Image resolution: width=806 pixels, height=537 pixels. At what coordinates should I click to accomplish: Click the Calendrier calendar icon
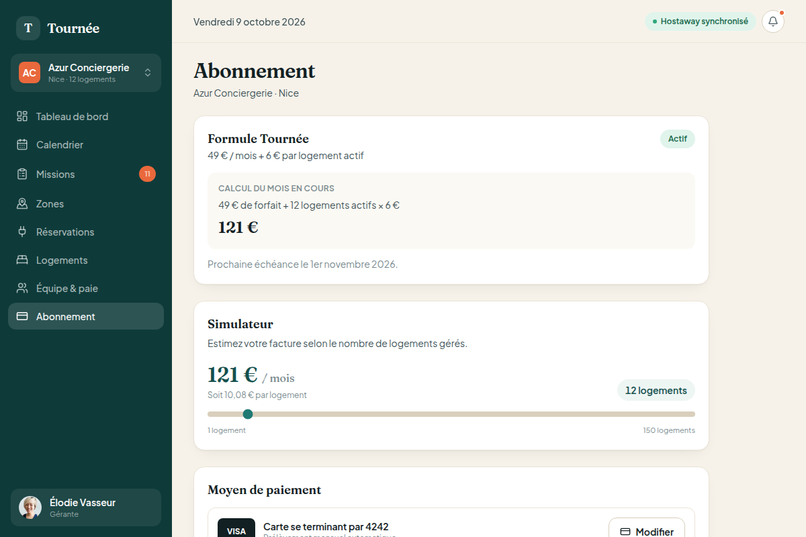[x=22, y=144]
